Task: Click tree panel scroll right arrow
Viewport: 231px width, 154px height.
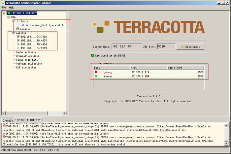Action: pos(65,113)
